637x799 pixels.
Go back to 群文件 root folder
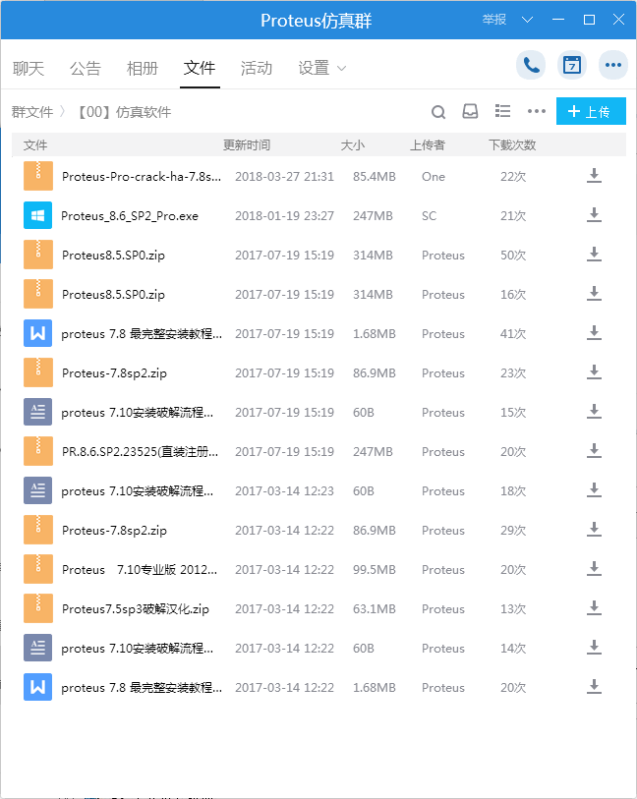pyautogui.click(x=32, y=112)
